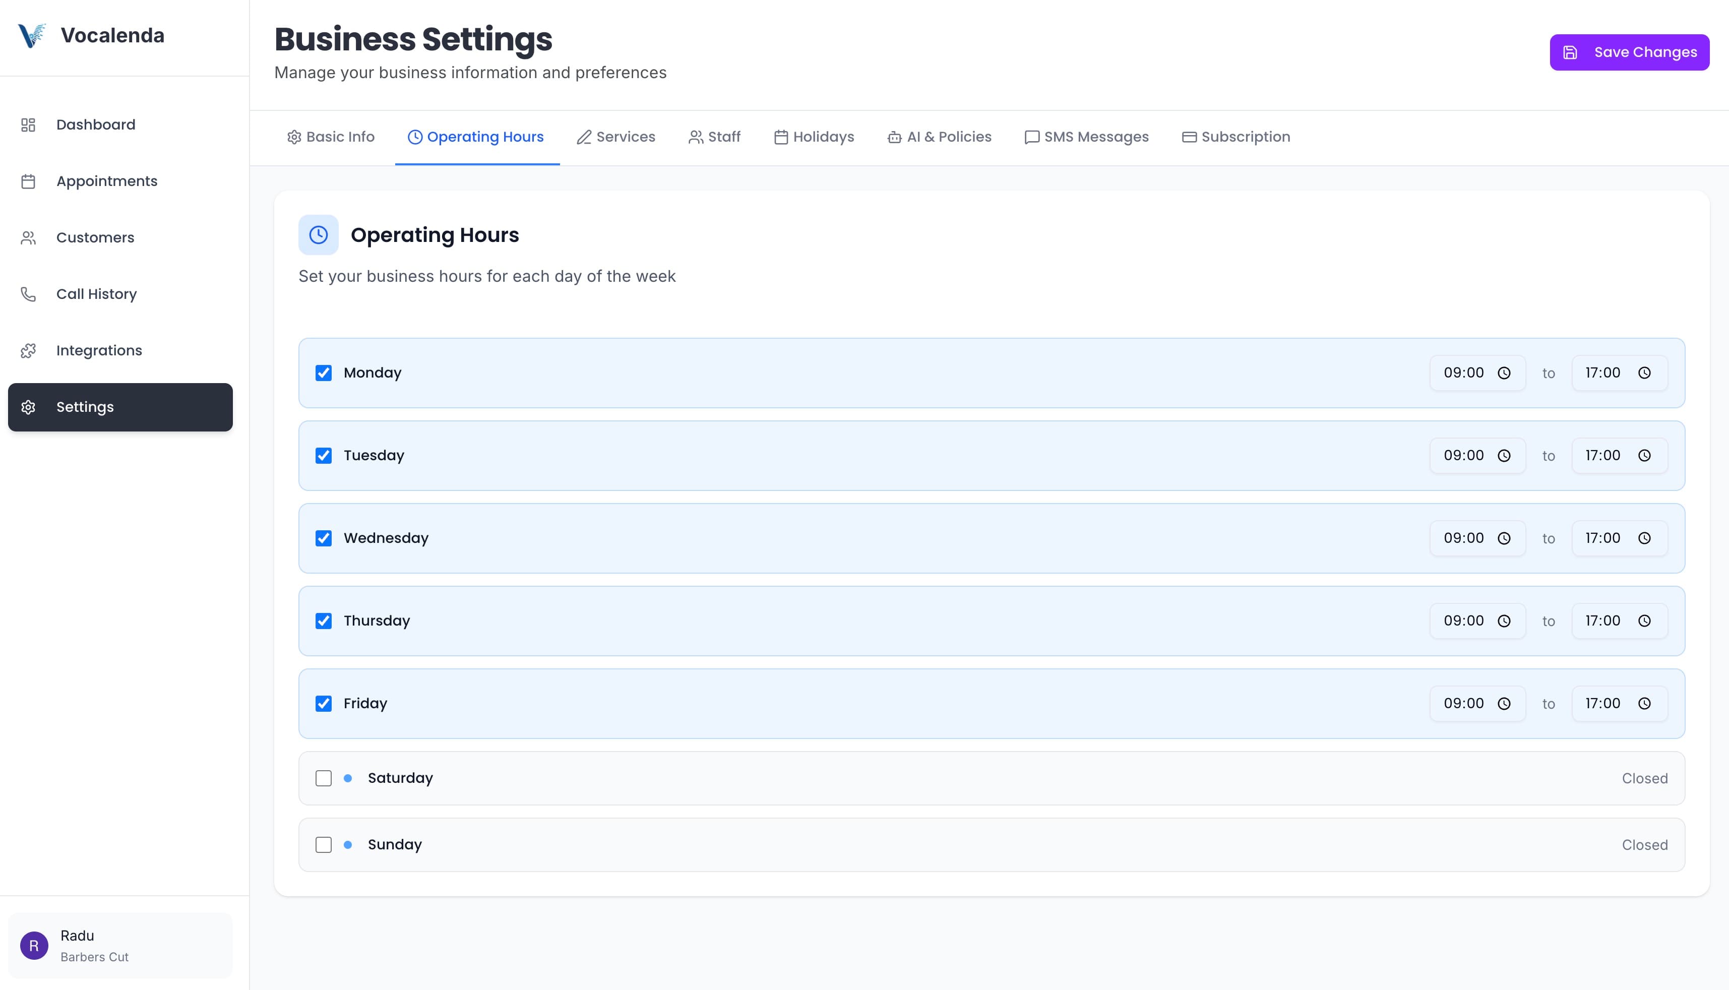Edit Thursday closing time field
The width and height of the screenshot is (1729, 990).
[x=1619, y=621]
